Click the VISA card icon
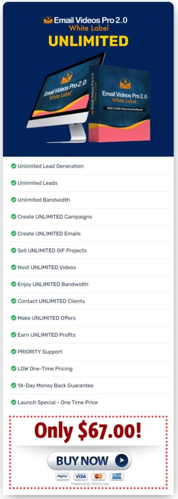The height and width of the screenshot is (499, 178). 81,477
